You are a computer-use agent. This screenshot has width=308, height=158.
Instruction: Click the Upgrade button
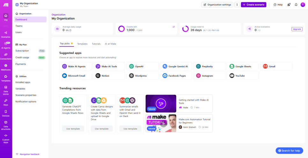297,29
